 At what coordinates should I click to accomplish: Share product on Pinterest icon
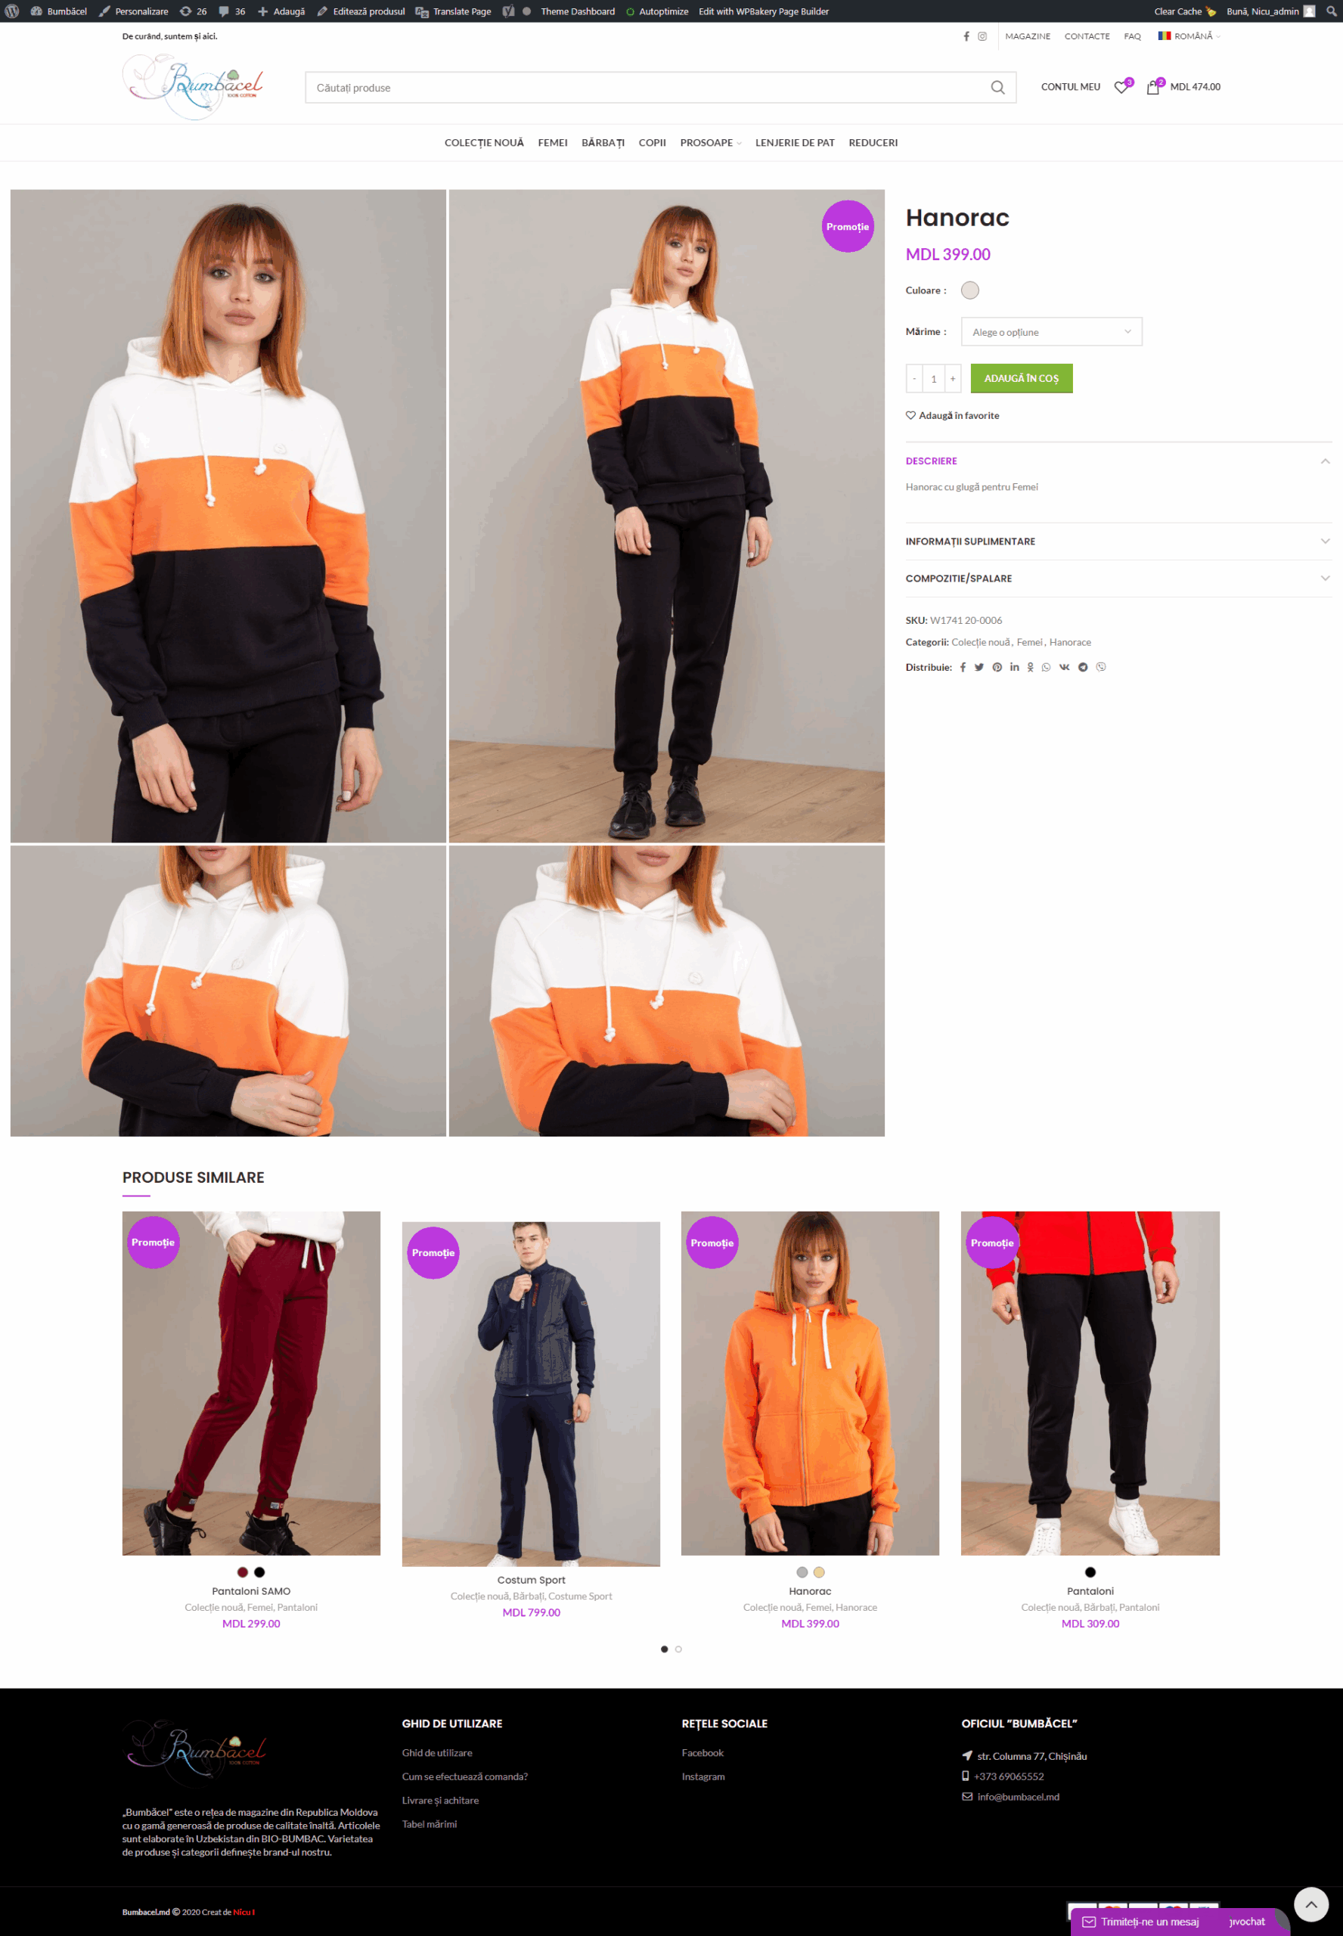pos(997,667)
